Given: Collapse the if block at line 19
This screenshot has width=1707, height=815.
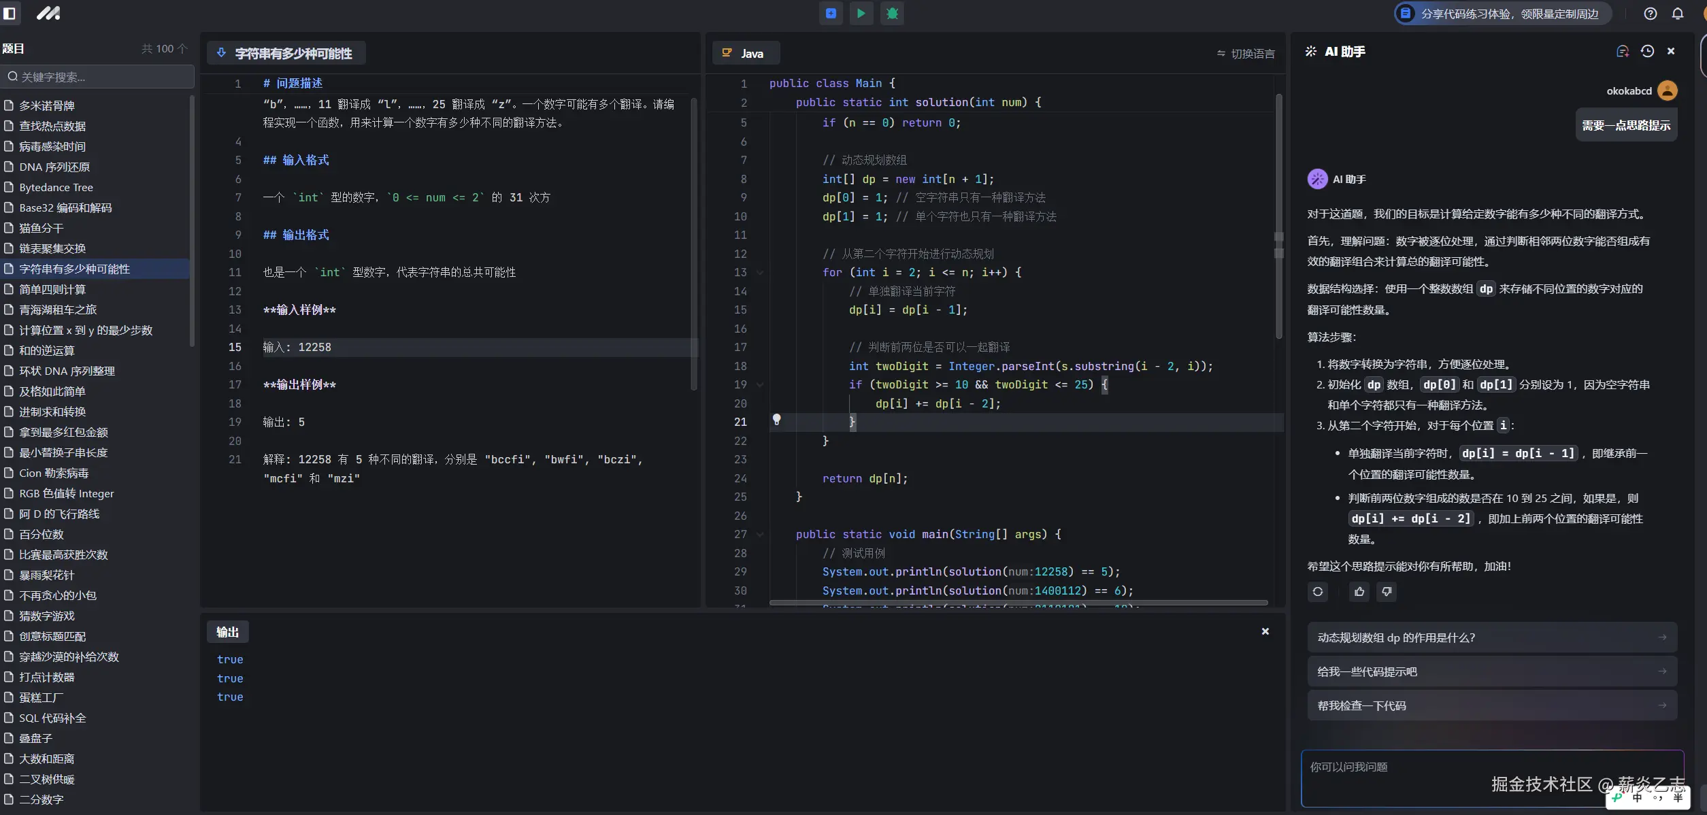Looking at the screenshot, I should (760, 385).
